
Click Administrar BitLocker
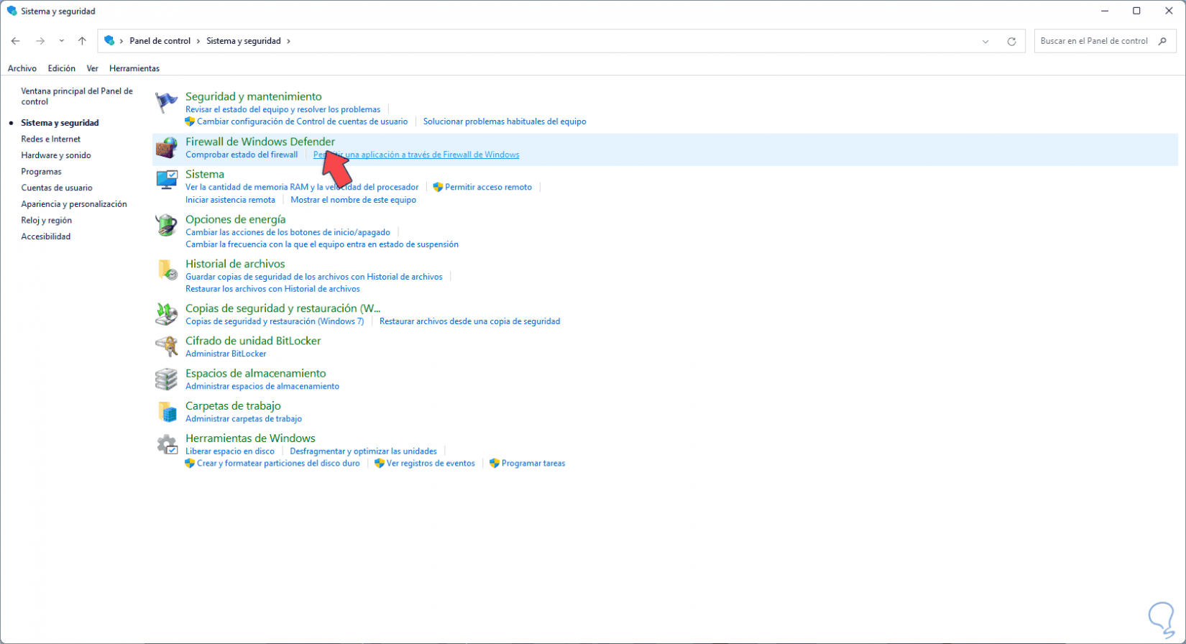point(226,354)
